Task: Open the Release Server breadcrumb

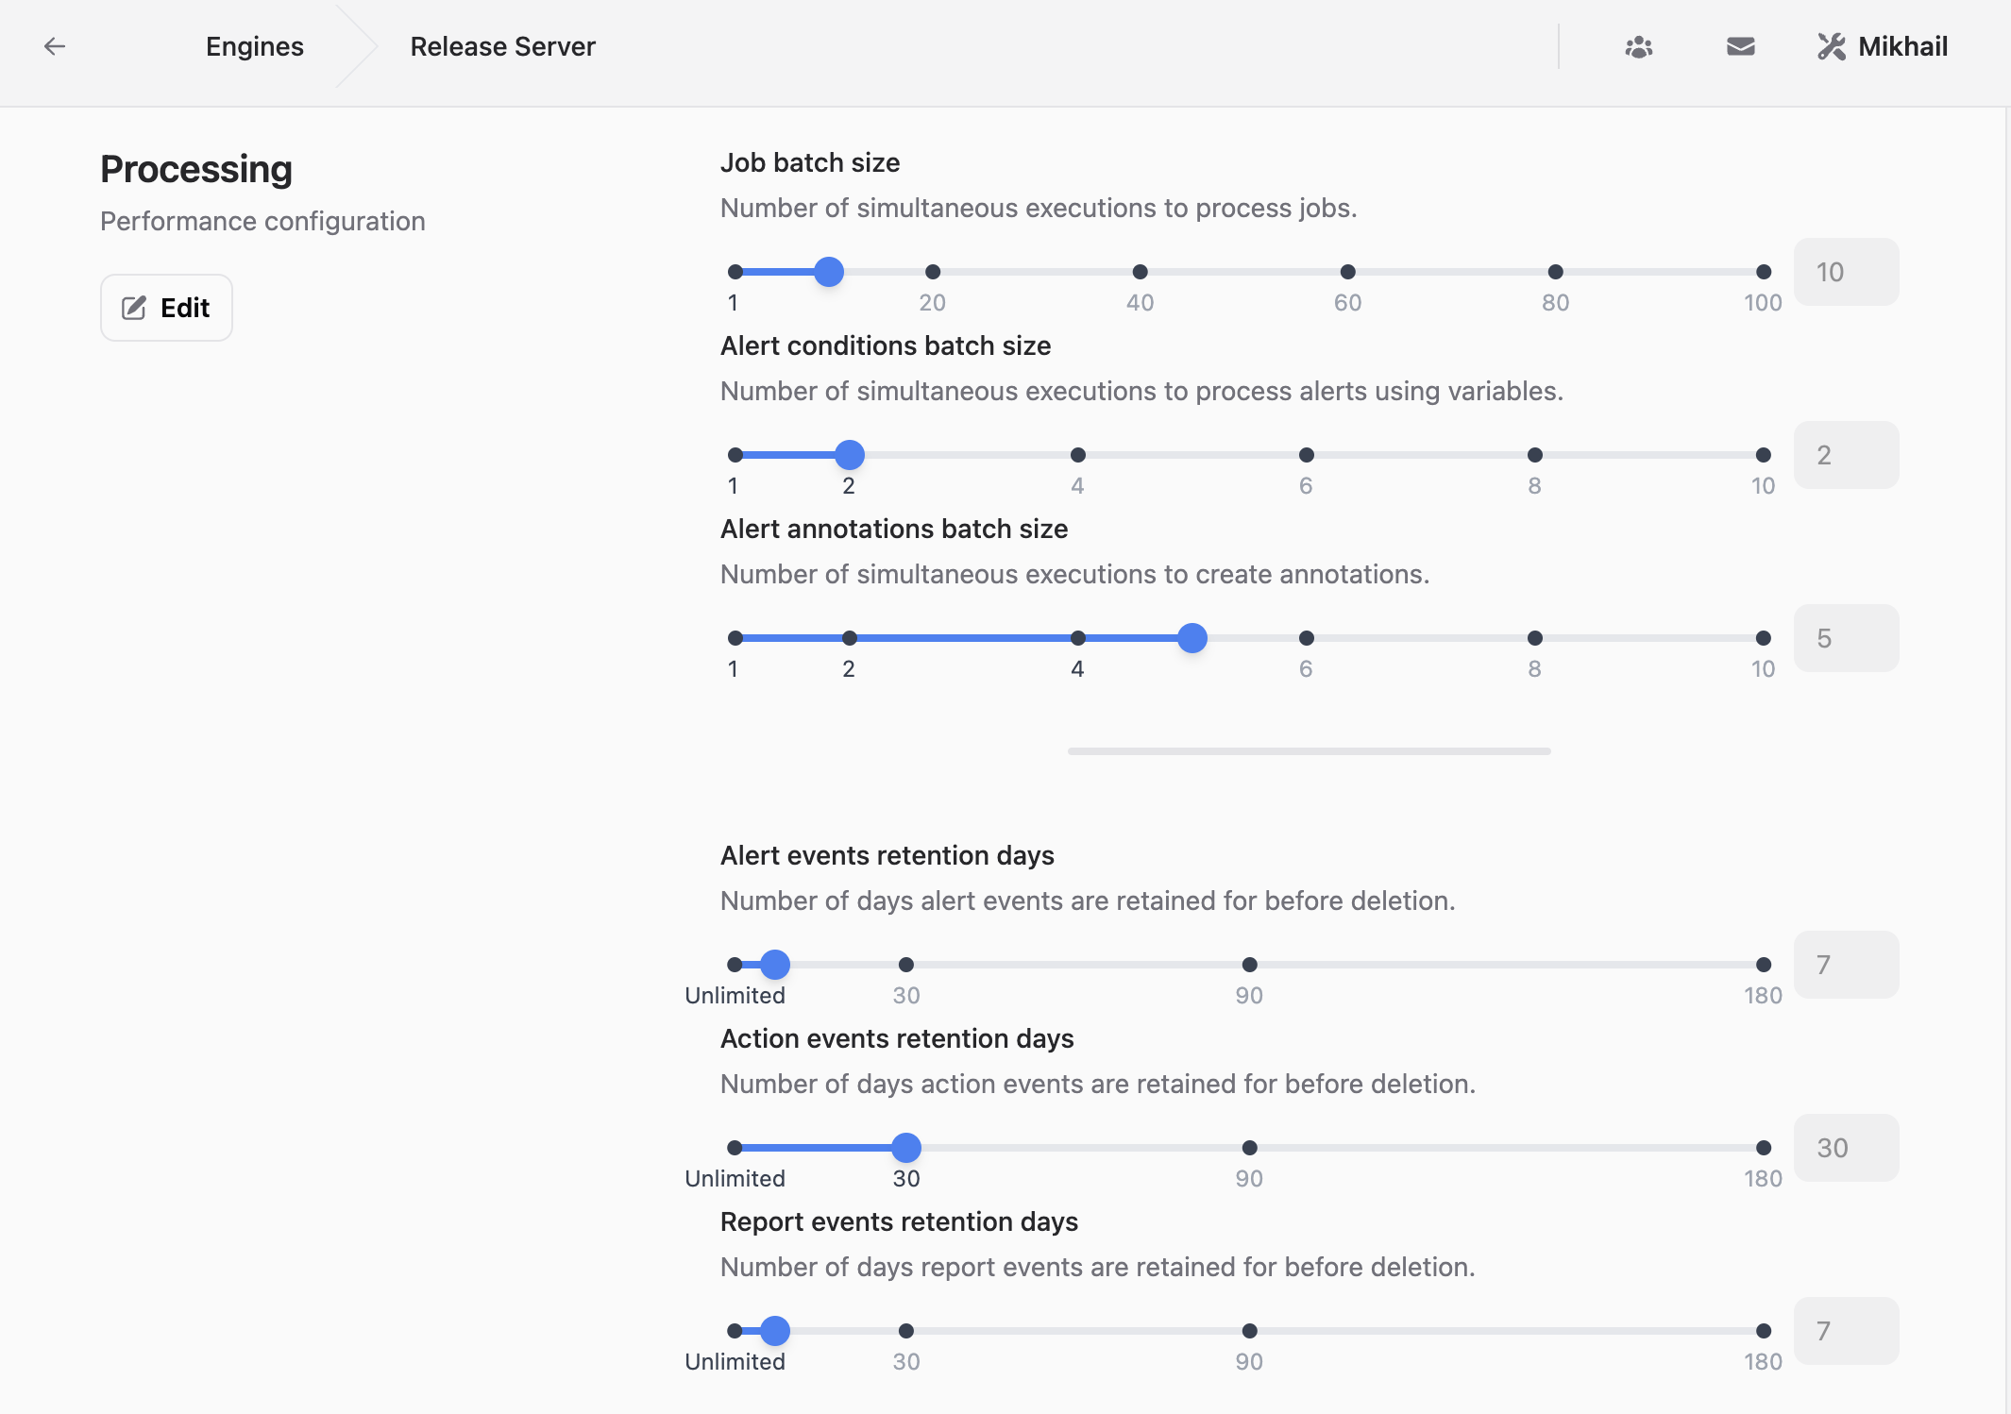Action: (502, 46)
